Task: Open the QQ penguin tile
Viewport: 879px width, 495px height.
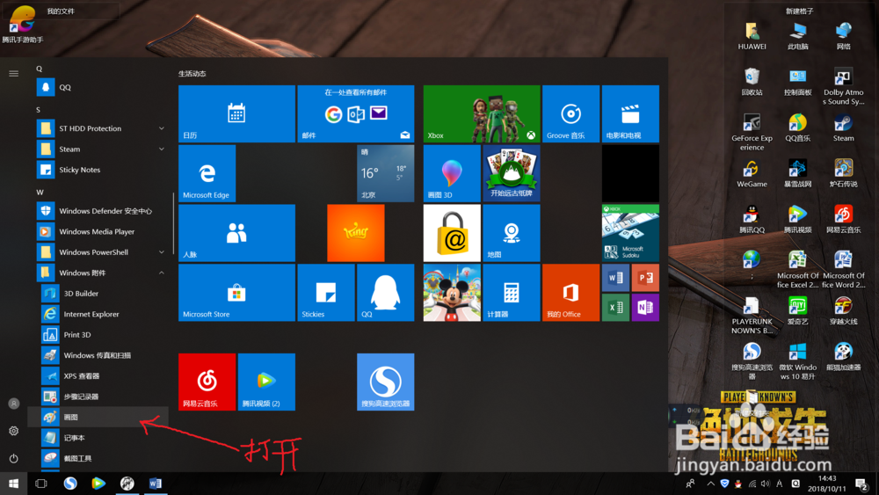Action: click(x=386, y=293)
